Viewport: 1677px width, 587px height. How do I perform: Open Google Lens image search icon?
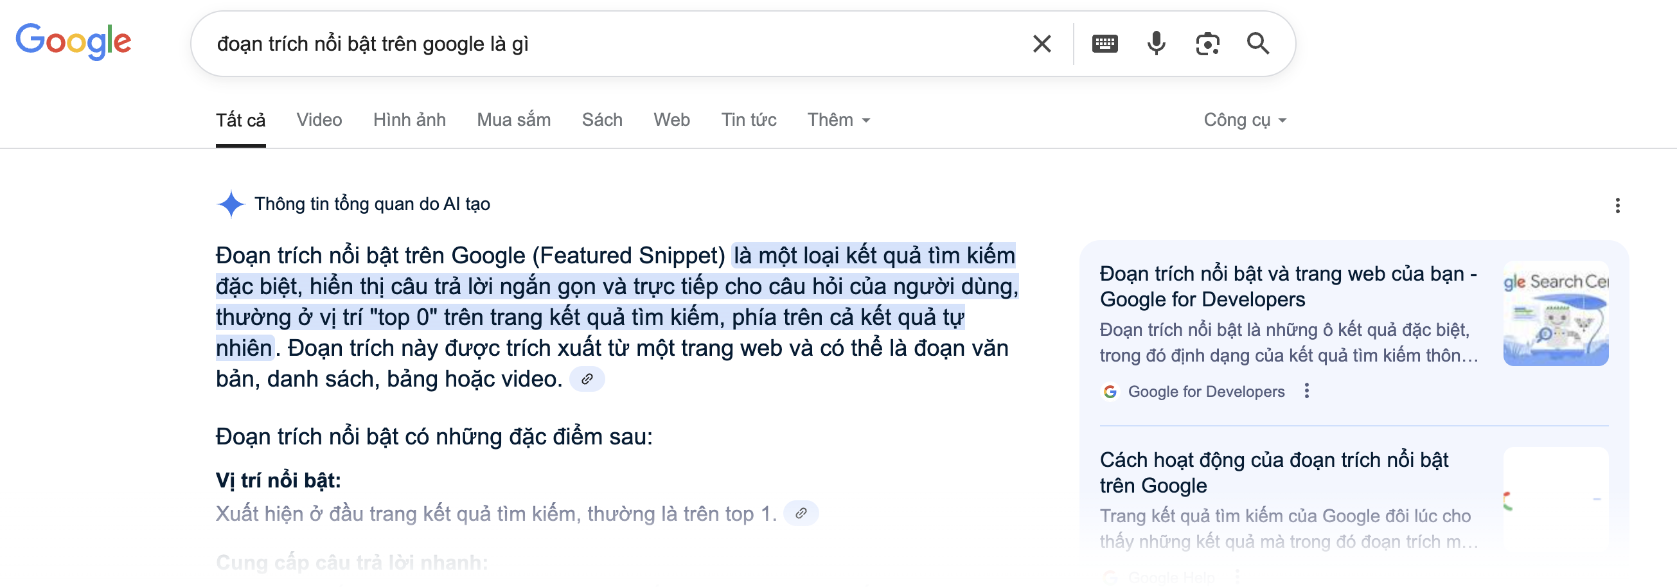coord(1207,44)
